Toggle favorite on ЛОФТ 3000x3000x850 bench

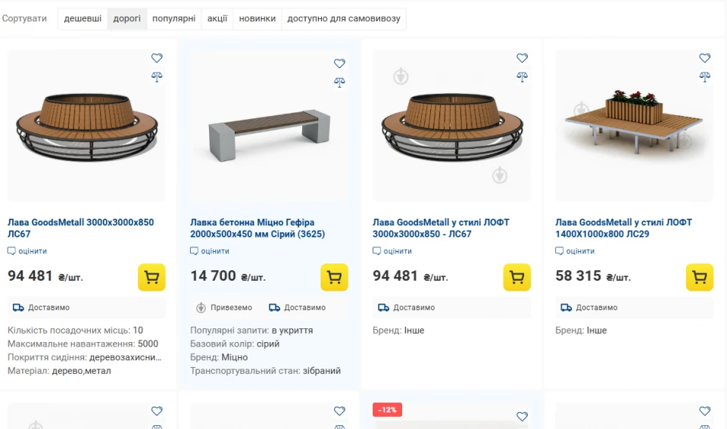pos(522,58)
